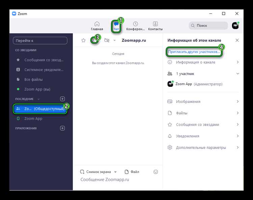Click the Изображения picture icon

tap(170, 102)
